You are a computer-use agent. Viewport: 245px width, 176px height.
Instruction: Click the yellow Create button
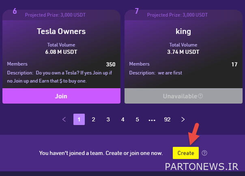tap(186, 153)
